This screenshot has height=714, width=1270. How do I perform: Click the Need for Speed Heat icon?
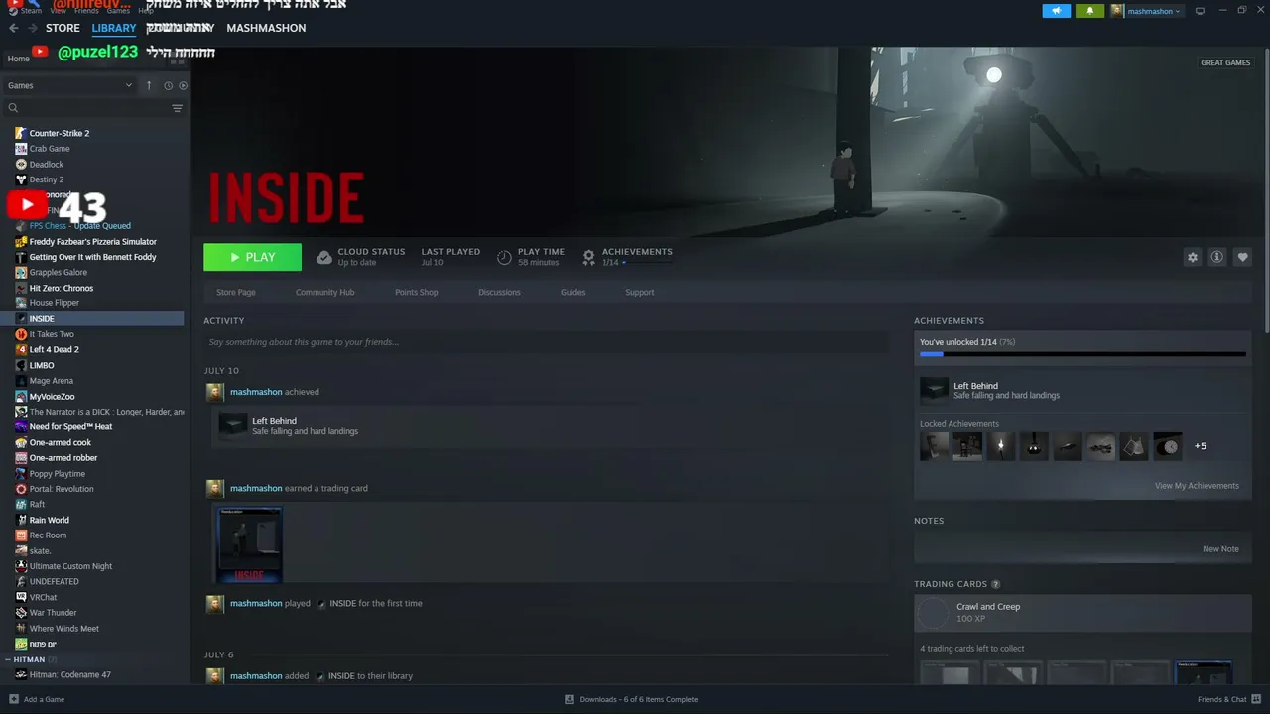[21, 426]
